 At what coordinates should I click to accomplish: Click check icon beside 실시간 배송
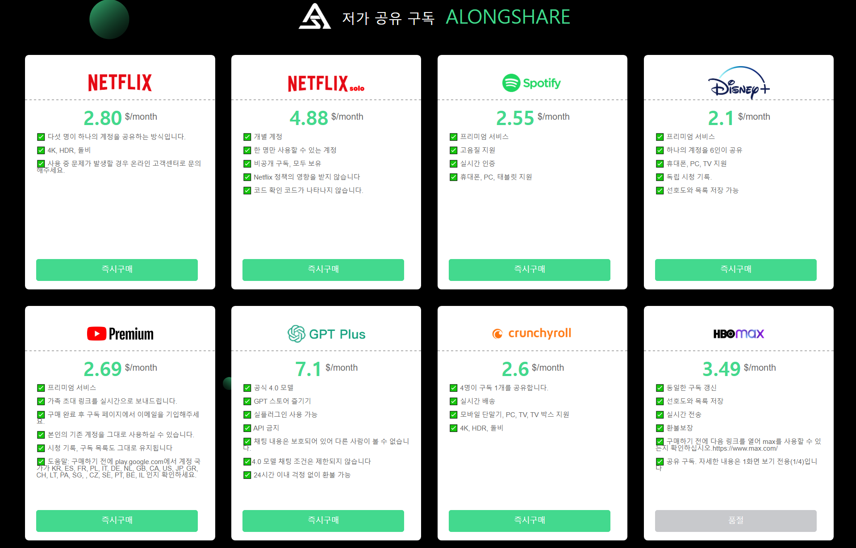coord(453,402)
